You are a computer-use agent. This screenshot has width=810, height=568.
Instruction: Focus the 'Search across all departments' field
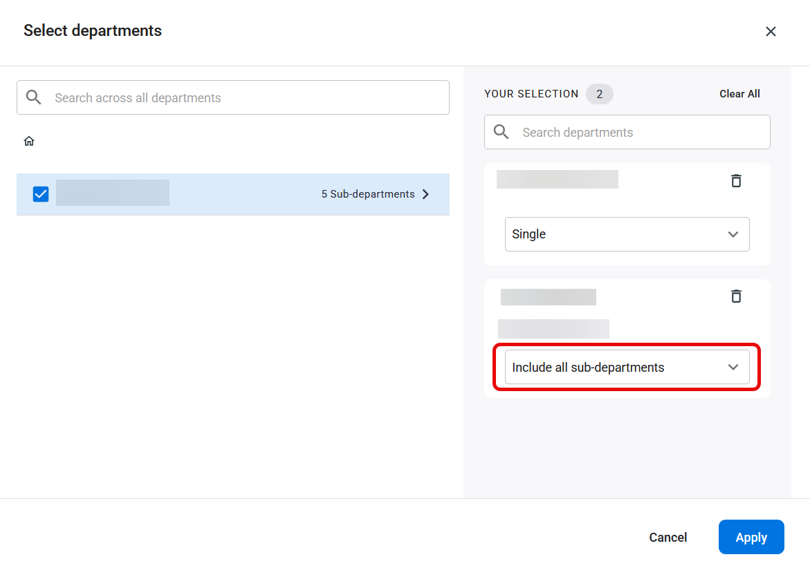(233, 97)
